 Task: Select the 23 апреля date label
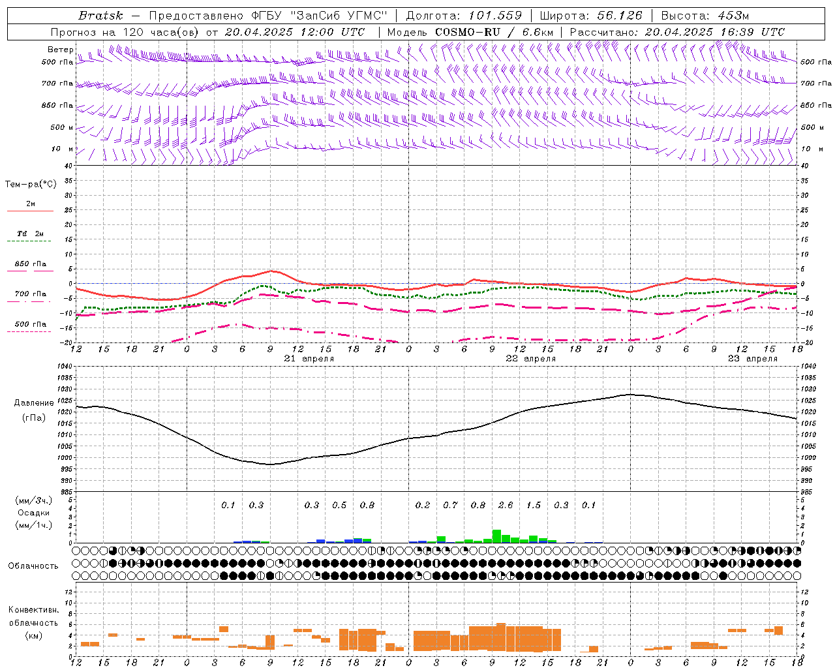pos(753,359)
